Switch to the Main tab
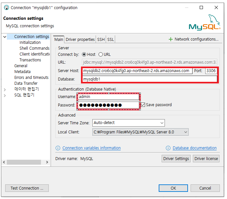 click(x=59, y=40)
